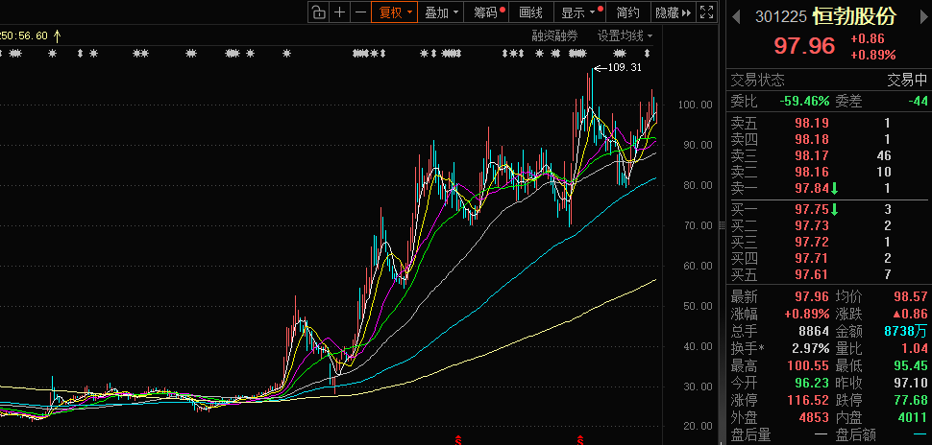Click the lock icon in chart toolbar
This screenshot has width=932, height=445.
pyautogui.click(x=318, y=12)
